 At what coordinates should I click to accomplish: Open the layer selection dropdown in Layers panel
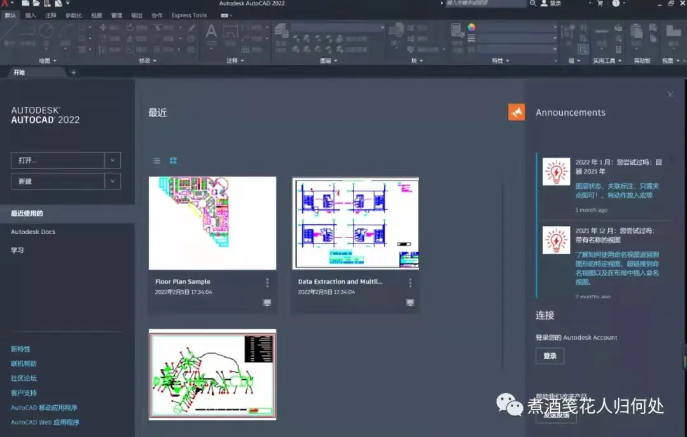338,27
